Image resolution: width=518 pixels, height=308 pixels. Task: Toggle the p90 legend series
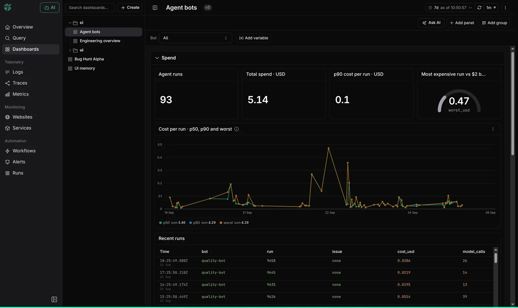(202, 223)
